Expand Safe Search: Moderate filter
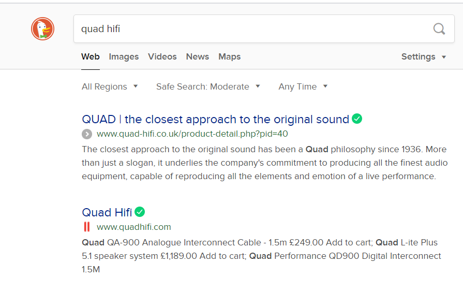Image resolution: width=463 pixels, height=292 pixels. tap(208, 86)
